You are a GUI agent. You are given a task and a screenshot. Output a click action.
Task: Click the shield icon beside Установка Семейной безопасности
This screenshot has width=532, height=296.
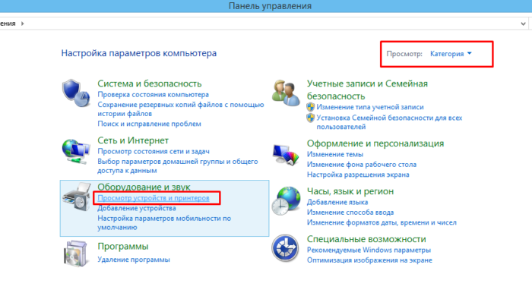coord(310,118)
